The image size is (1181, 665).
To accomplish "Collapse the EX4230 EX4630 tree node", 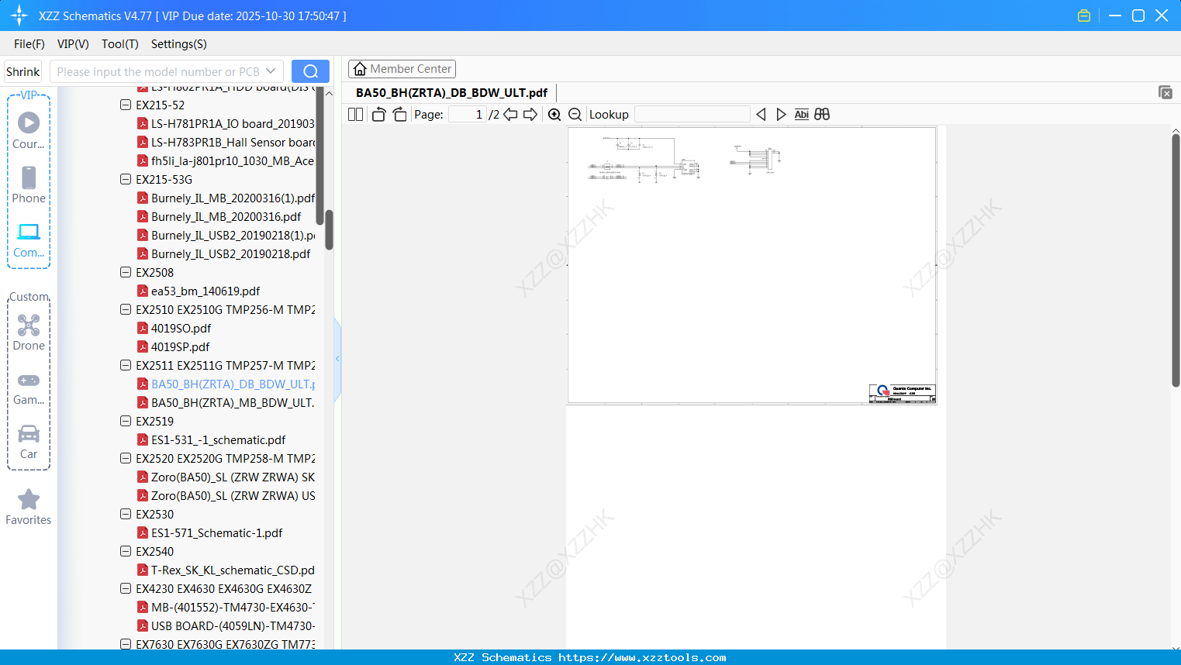I will pyautogui.click(x=126, y=588).
